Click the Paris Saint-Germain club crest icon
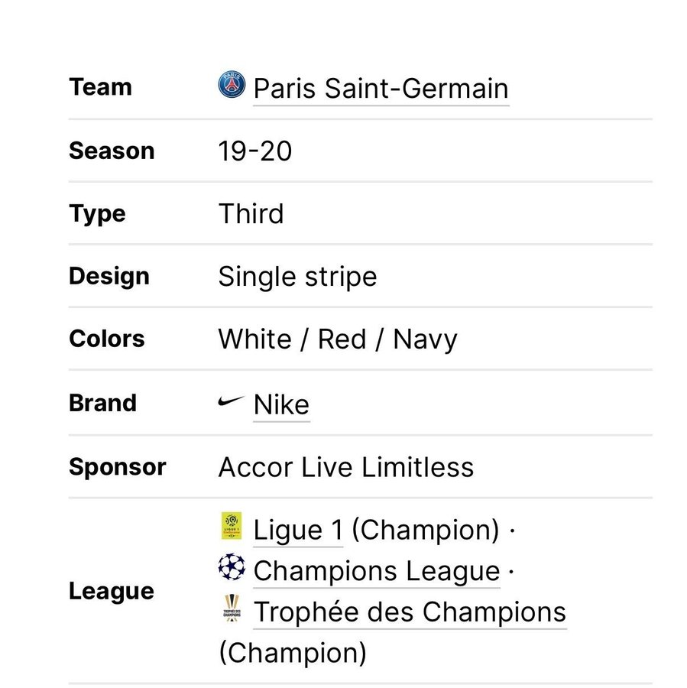687x688 pixels. click(x=232, y=85)
